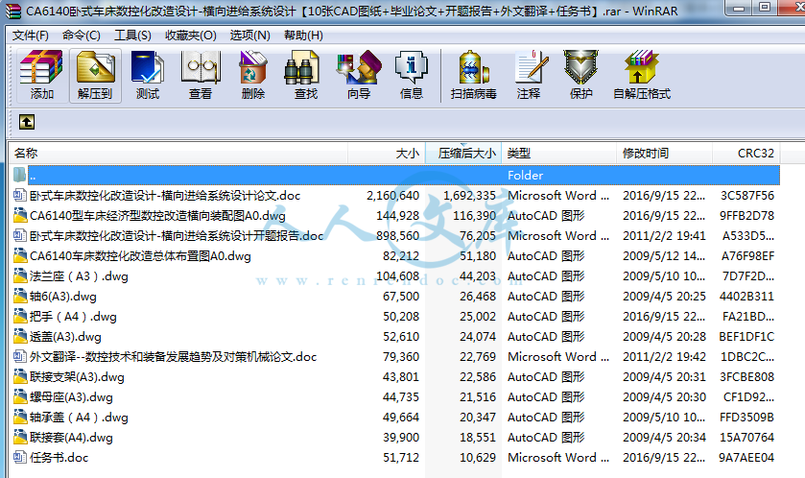Click the 查找 (Find) binoculars icon
805x478 pixels.
click(303, 67)
